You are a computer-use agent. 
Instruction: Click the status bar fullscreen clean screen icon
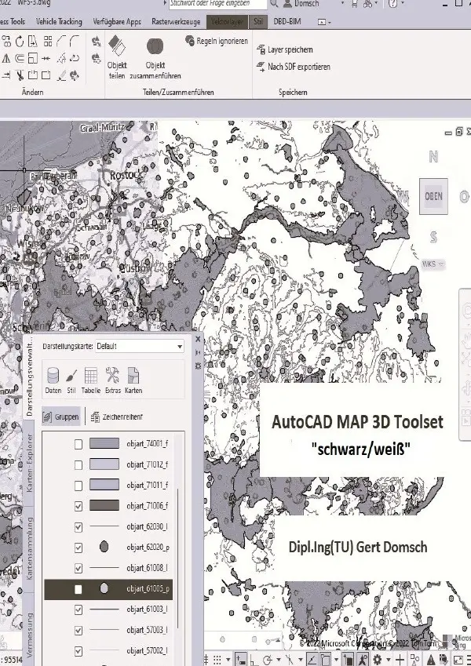pyautogui.click(x=458, y=660)
